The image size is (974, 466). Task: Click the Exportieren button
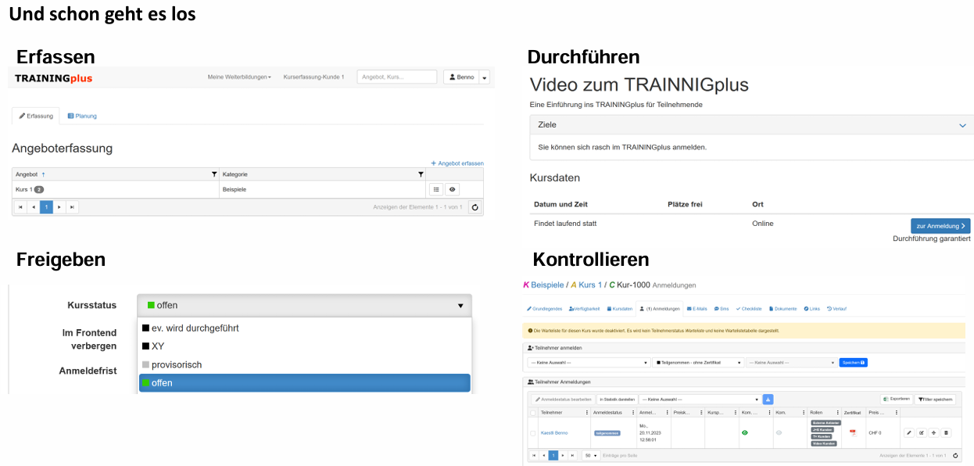[x=896, y=399]
